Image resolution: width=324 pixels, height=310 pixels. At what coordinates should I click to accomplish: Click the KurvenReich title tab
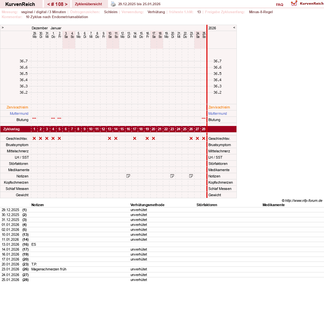[x=20, y=4]
